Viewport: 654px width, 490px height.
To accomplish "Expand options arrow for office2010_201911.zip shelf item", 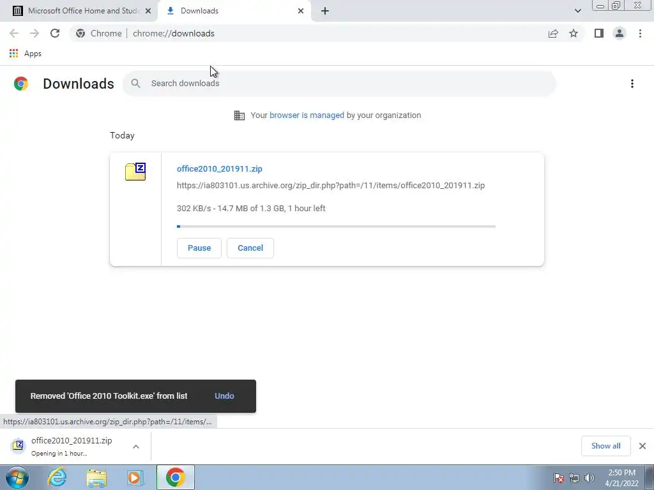I will coord(136,447).
